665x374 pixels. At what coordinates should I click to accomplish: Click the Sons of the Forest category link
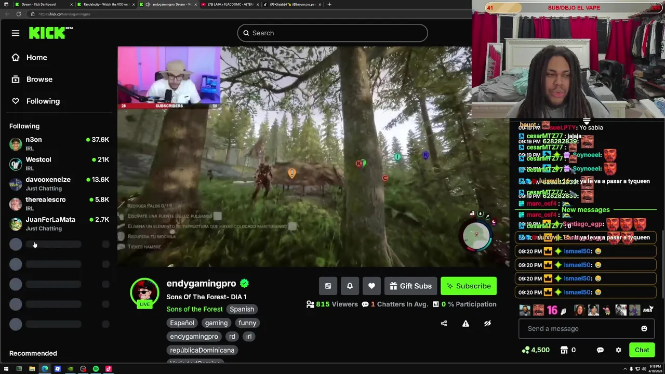[194, 310]
